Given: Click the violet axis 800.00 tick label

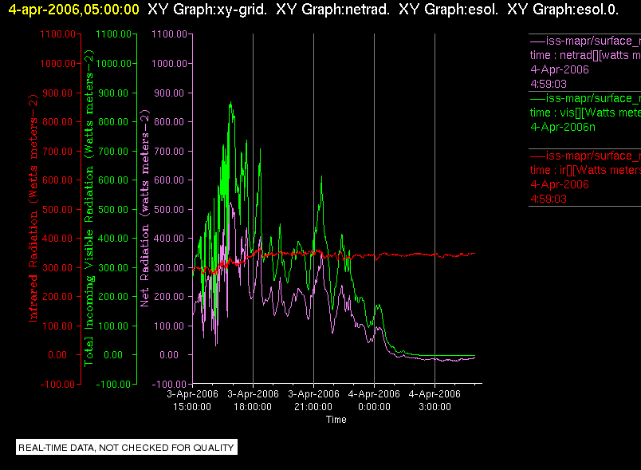Looking at the screenshot, I should (x=169, y=122).
